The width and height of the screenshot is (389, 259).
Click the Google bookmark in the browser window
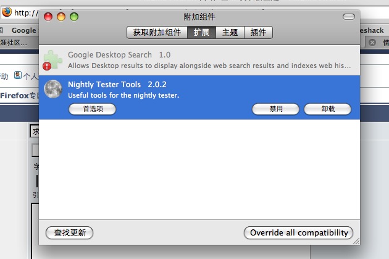[24, 30]
